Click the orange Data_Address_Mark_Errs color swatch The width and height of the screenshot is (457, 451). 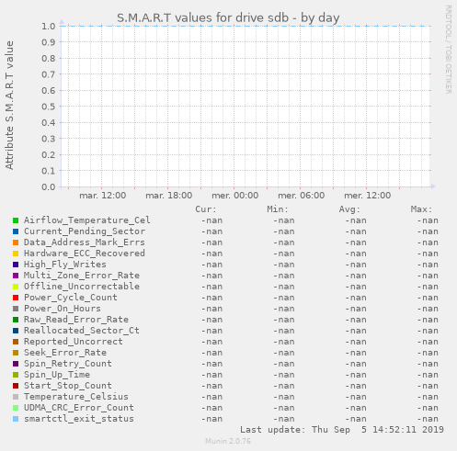[16, 242]
